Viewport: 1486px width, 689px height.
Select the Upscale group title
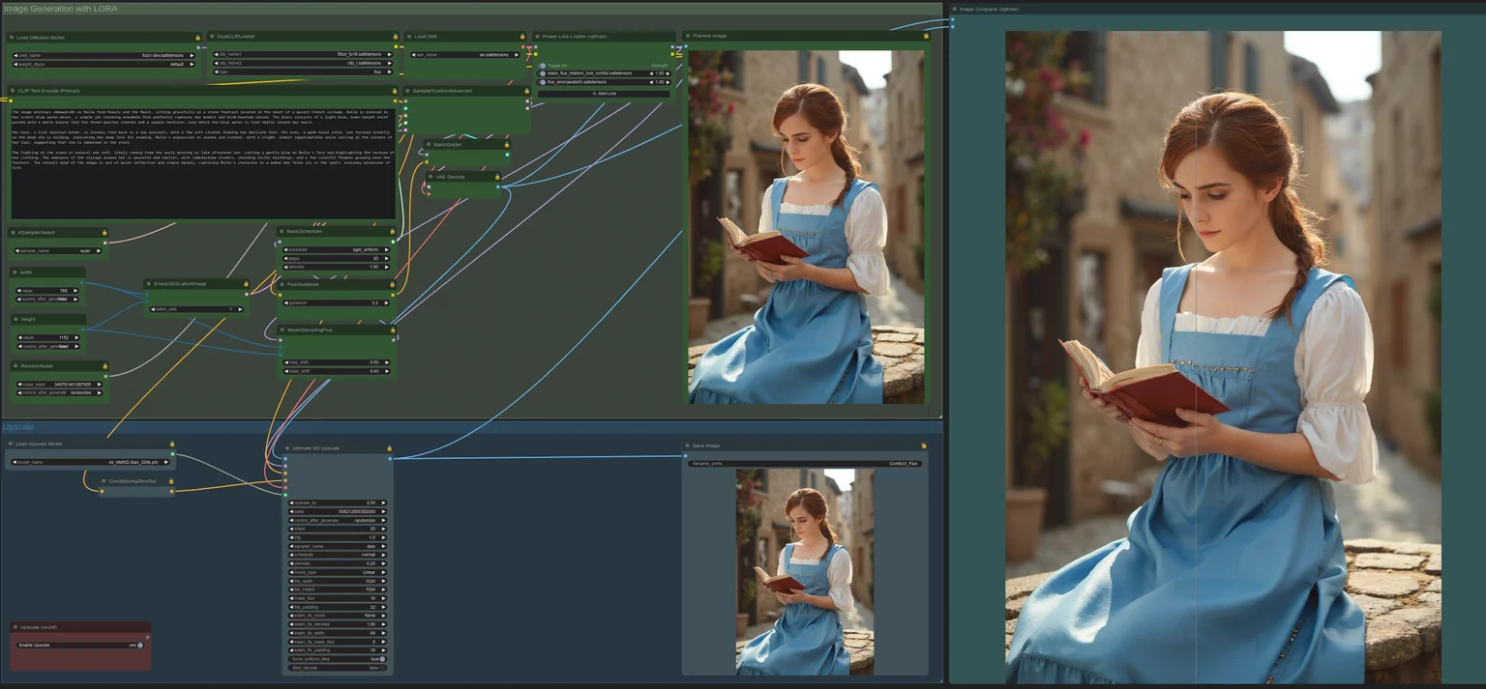pos(18,427)
